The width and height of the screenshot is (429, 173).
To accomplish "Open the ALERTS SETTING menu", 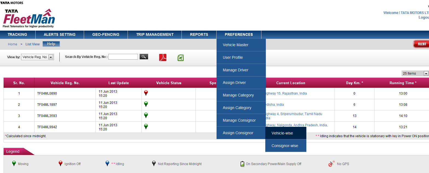I will (x=60, y=34).
